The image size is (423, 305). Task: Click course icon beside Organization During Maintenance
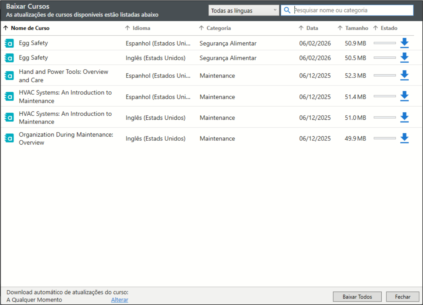click(x=9, y=138)
